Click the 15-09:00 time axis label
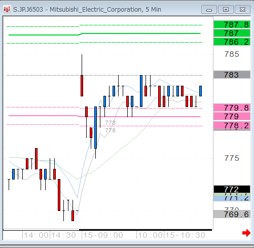This screenshot has height=248, width=254. 103,235
